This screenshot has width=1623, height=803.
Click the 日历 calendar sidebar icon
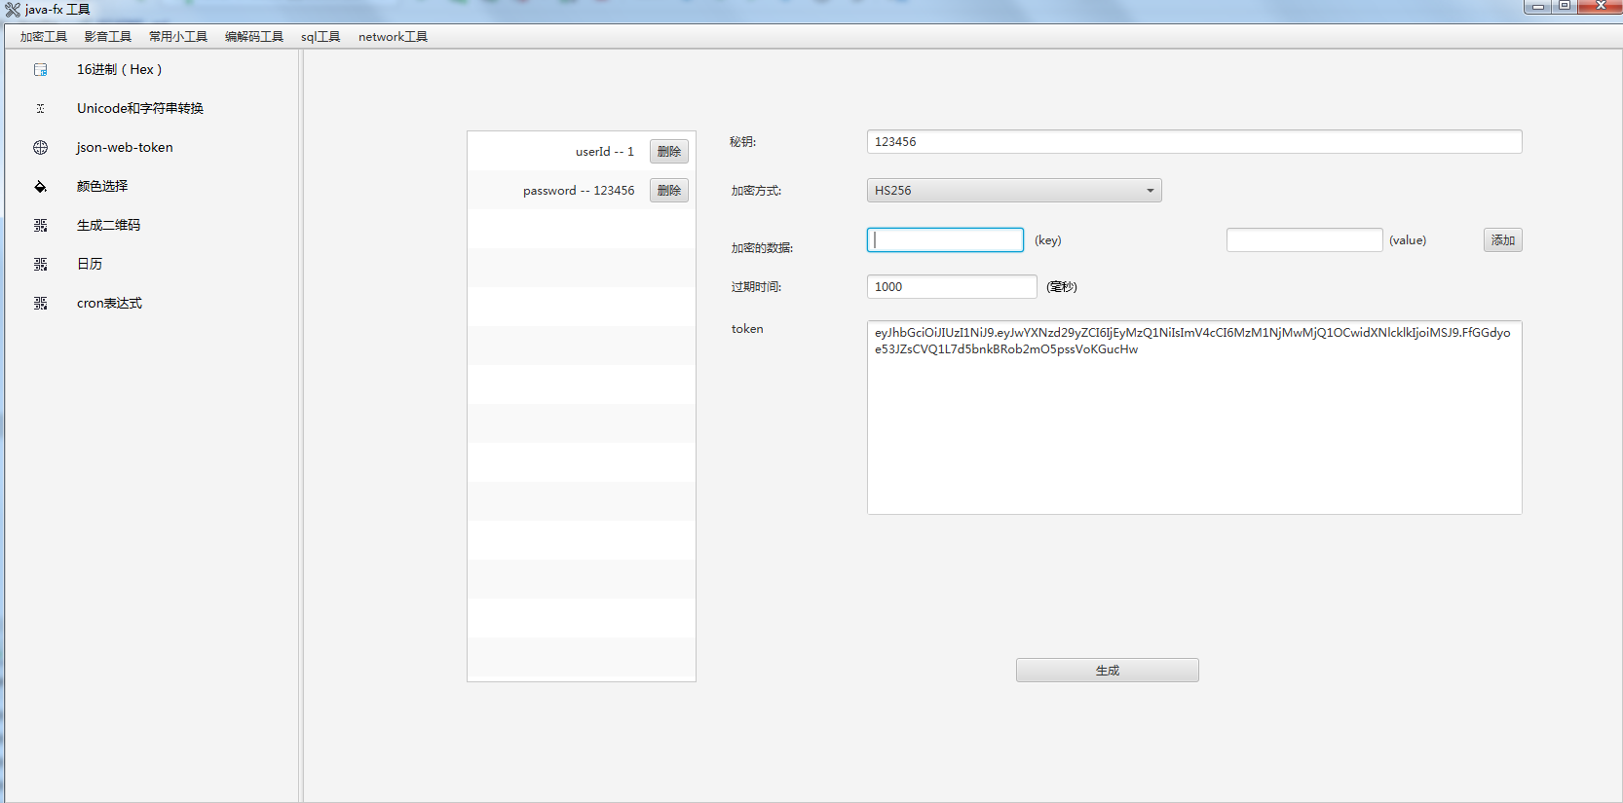[40, 265]
